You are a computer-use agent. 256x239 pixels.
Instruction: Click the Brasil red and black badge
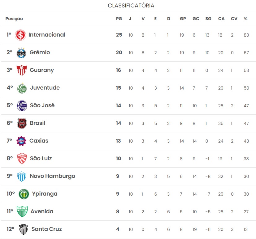pyautogui.click(x=22, y=123)
